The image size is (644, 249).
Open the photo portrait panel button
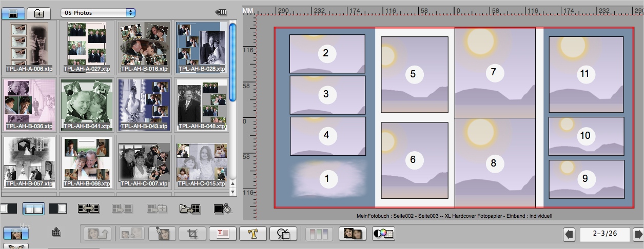coord(16,233)
